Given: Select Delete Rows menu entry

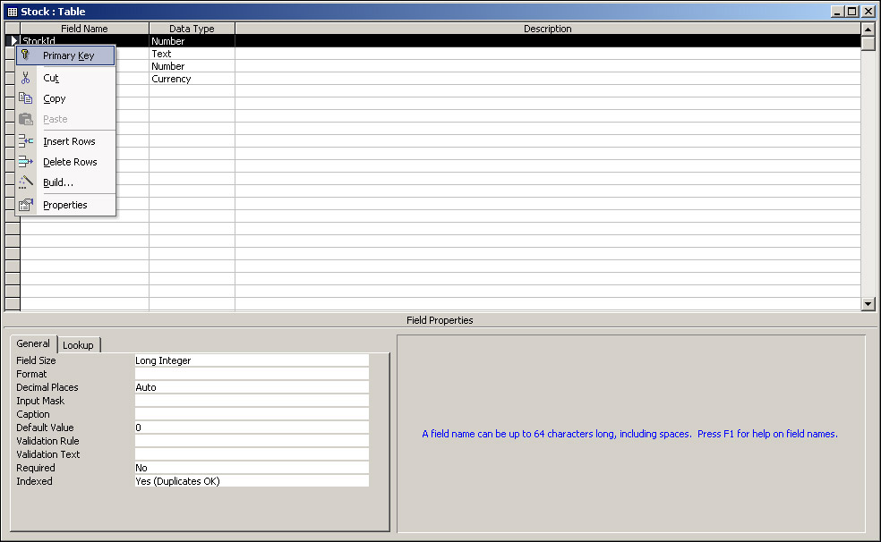Looking at the screenshot, I should pyautogui.click(x=70, y=162).
